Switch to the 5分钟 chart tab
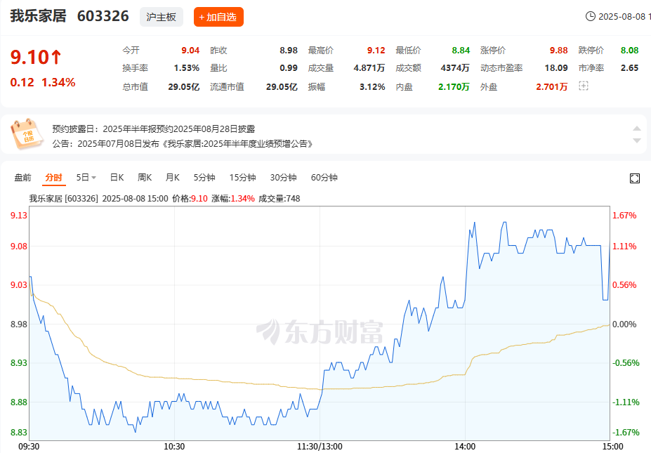 click(204, 178)
